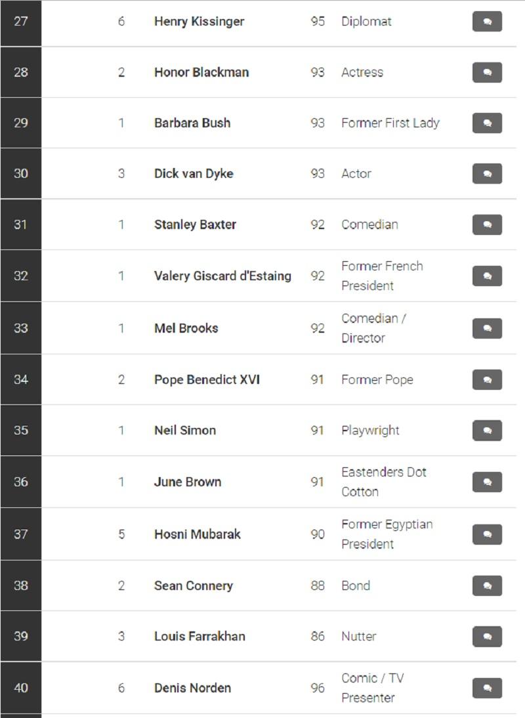
Task: View Neil Simon comment bubble
Action: [x=487, y=431]
